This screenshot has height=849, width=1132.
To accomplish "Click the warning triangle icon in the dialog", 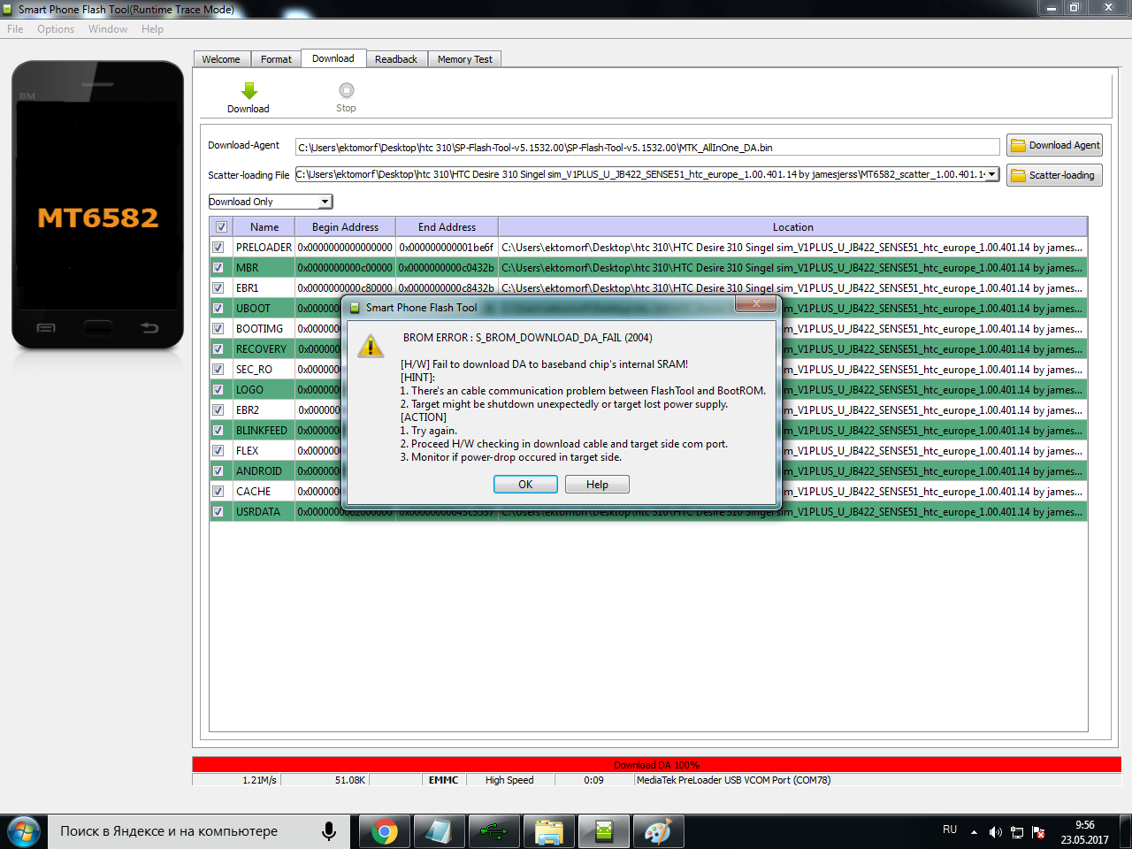I will (x=371, y=346).
